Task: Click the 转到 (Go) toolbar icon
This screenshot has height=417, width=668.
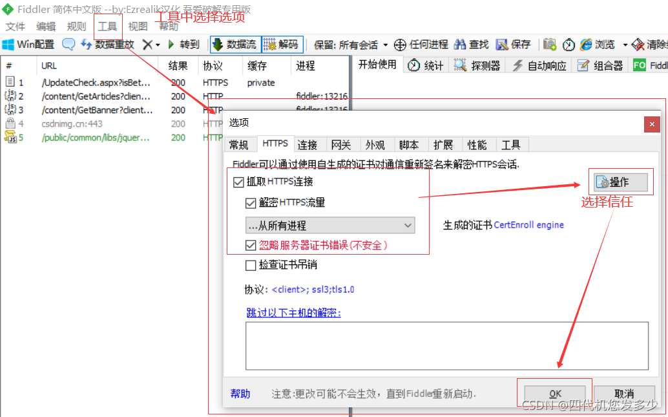Action: point(184,44)
